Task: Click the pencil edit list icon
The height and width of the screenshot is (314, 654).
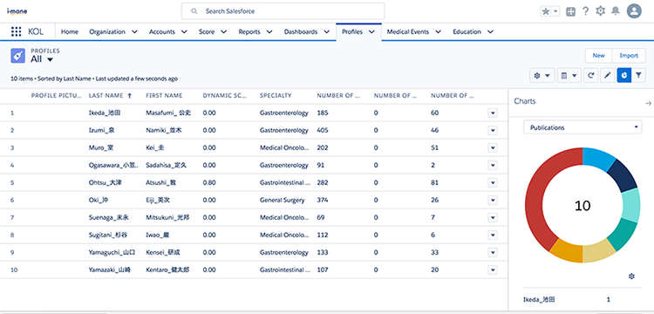Action: click(x=608, y=76)
